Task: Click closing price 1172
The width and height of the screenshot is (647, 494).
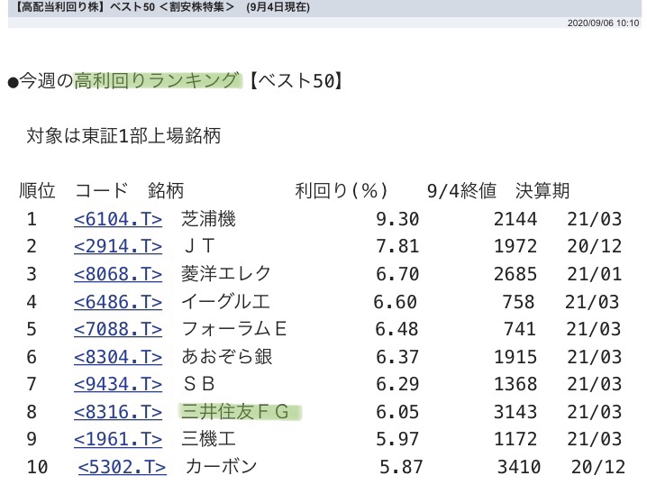Action: (x=515, y=439)
